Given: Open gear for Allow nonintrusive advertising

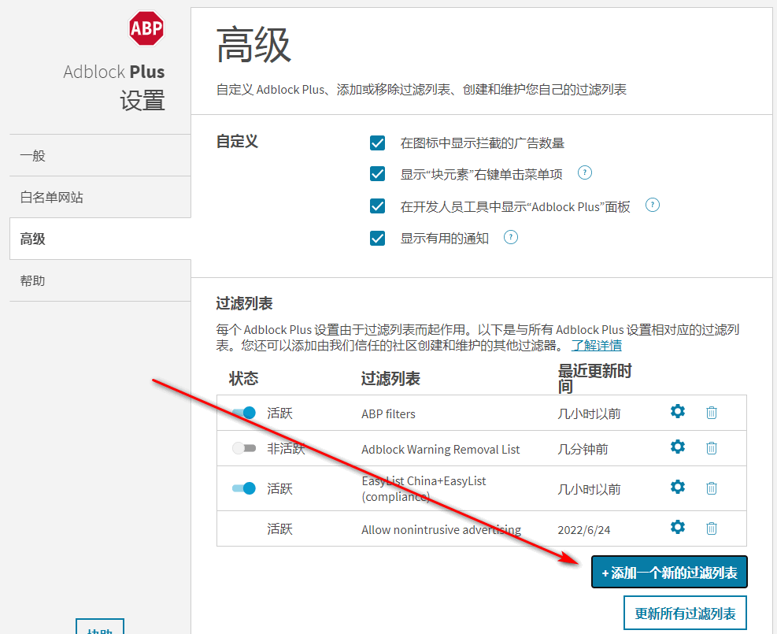Looking at the screenshot, I should point(677,528).
